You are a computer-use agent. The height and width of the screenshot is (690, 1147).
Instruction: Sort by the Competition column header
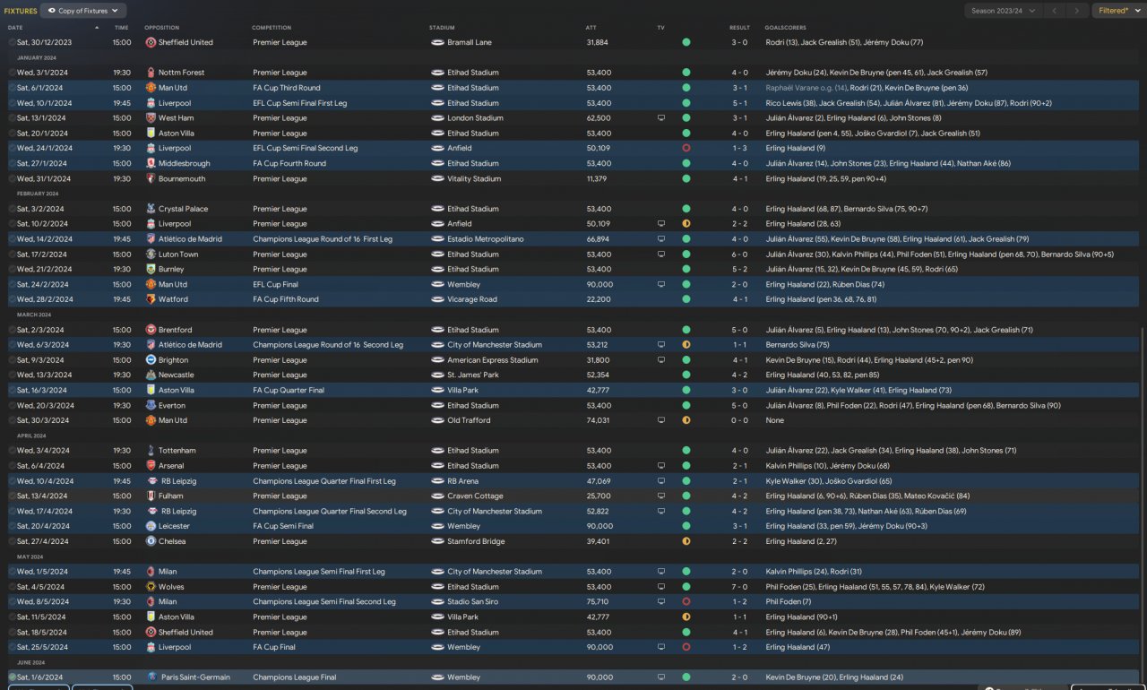(x=272, y=28)
